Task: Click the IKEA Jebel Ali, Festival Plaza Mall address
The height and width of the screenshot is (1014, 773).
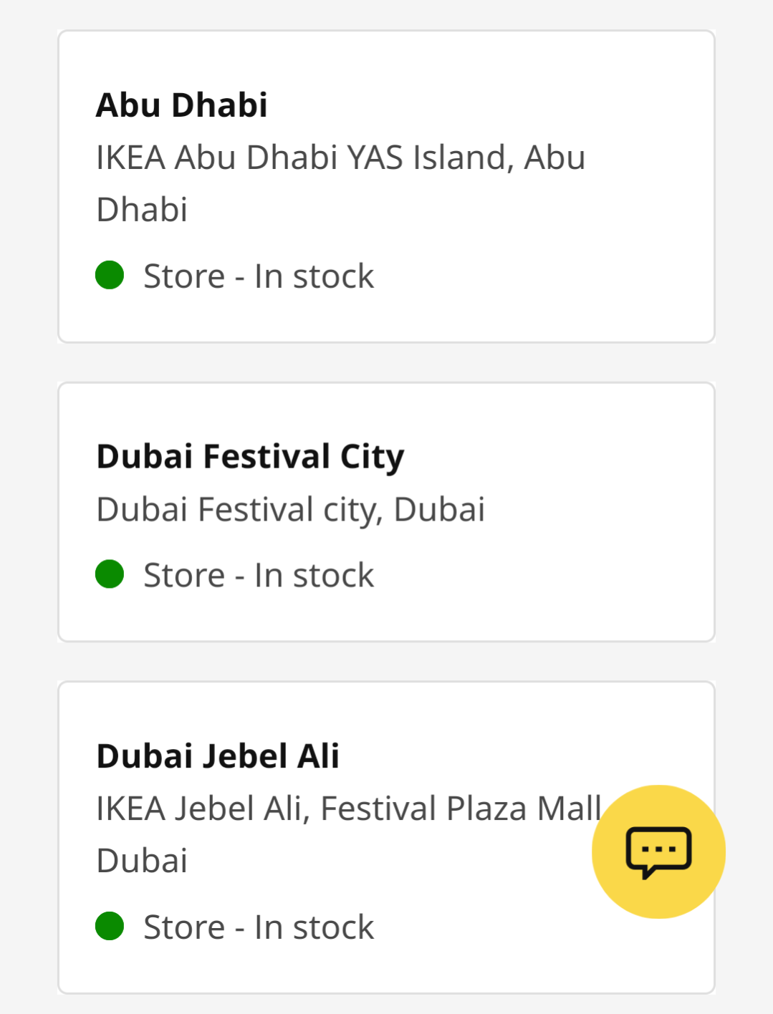Action: click(x=348, y=808)
